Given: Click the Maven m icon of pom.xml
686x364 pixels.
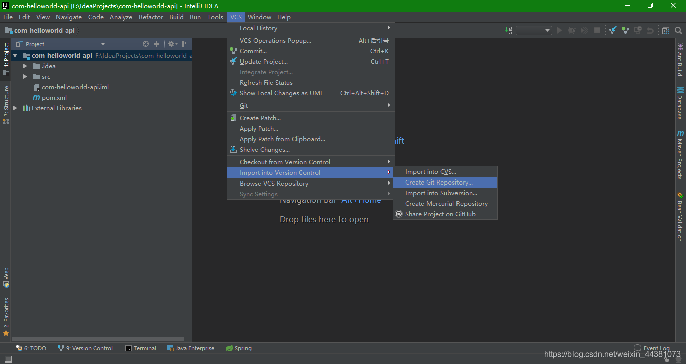Looking at the screenshot, I should [36, 98].
